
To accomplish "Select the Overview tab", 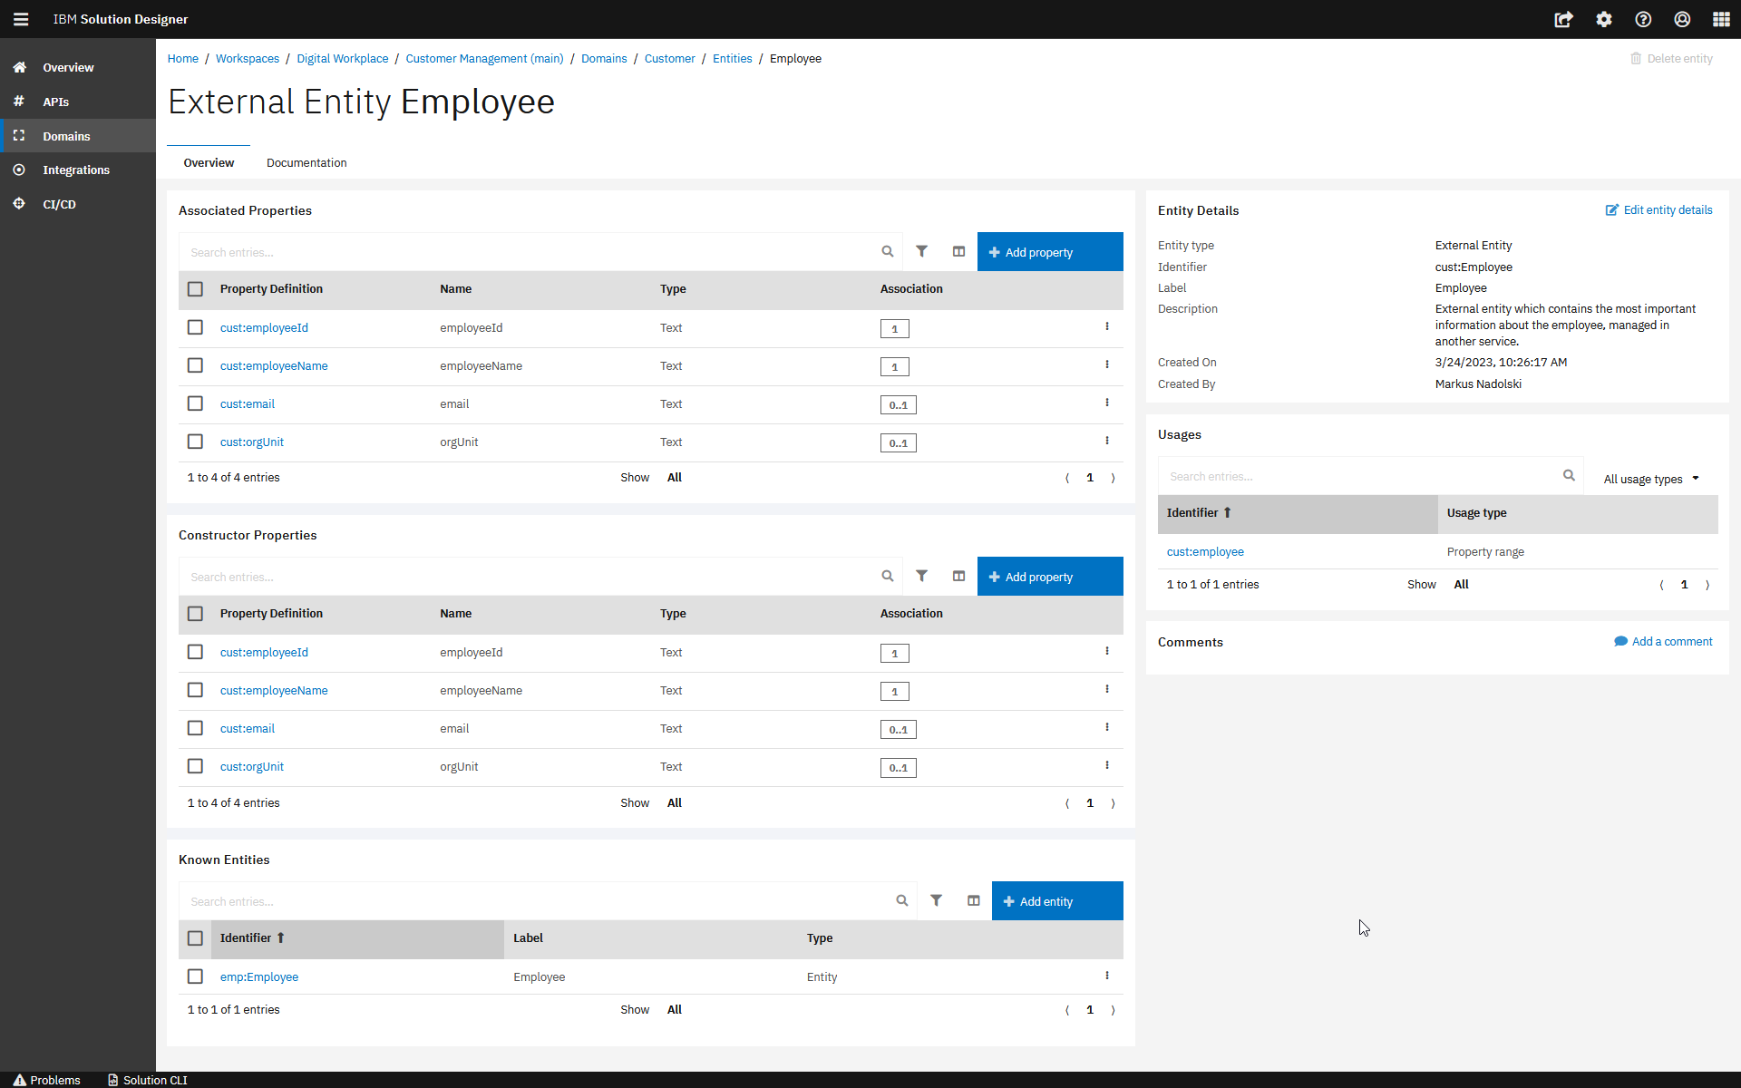I will pyautogui.click(x=208, y=162).
